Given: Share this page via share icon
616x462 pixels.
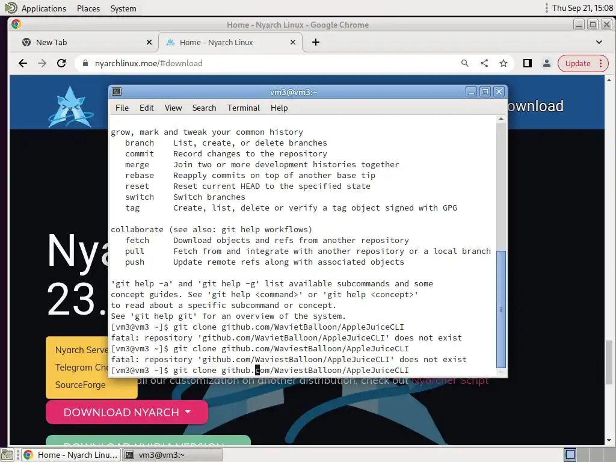Looking at the screenshot, I should (484, 63).
